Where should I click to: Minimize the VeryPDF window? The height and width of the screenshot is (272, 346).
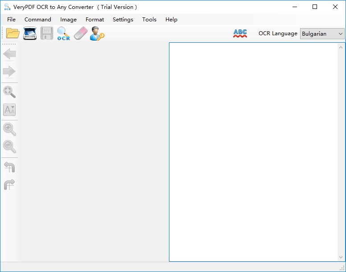coord(295,7)
